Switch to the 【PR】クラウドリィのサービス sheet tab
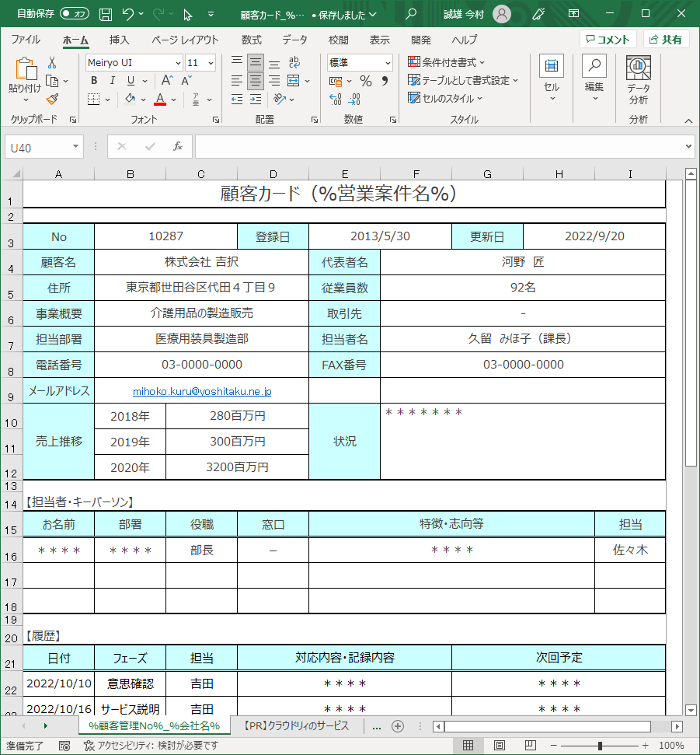The image size is (700, 755). [298, 726]
